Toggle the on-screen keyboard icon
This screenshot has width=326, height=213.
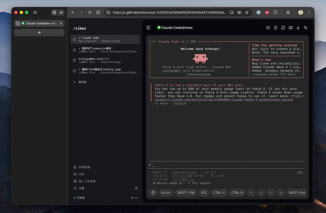[x=291, y=28]
